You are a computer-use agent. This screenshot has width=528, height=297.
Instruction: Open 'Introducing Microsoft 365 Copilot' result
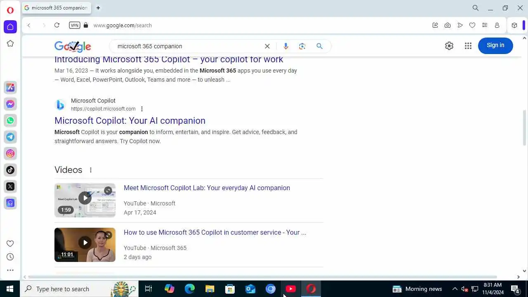click(169, 59)
